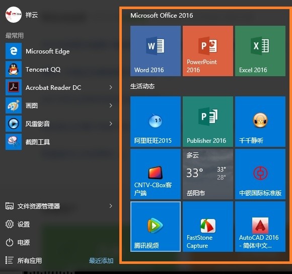The image size is (292, 274).
Task: Click the Acrobat Reader DC label
Action: pos(53,87)
